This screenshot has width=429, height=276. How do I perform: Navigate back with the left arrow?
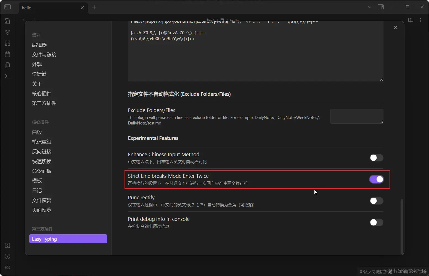coord(24,20)
